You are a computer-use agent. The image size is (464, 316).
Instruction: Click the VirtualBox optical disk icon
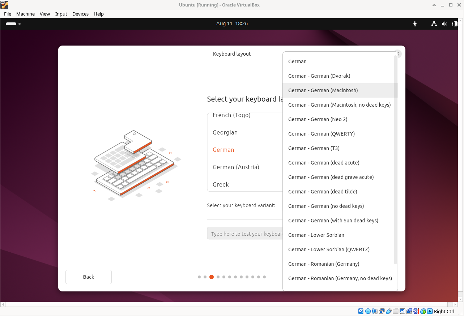pyautogui.click(x=368, y=311)
